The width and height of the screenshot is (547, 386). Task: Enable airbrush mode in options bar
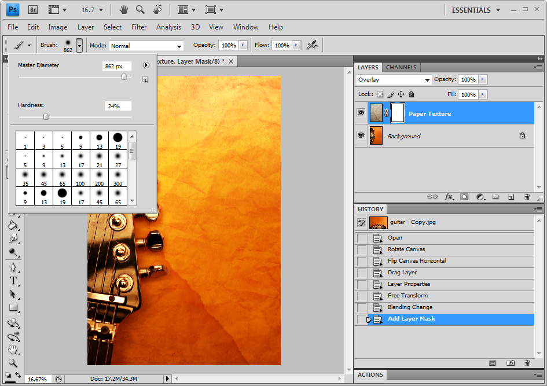313,45
